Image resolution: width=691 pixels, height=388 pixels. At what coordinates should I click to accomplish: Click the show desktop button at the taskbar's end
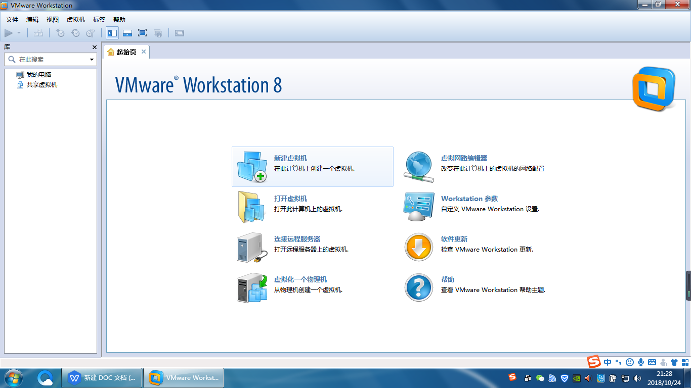coord(687,378)
